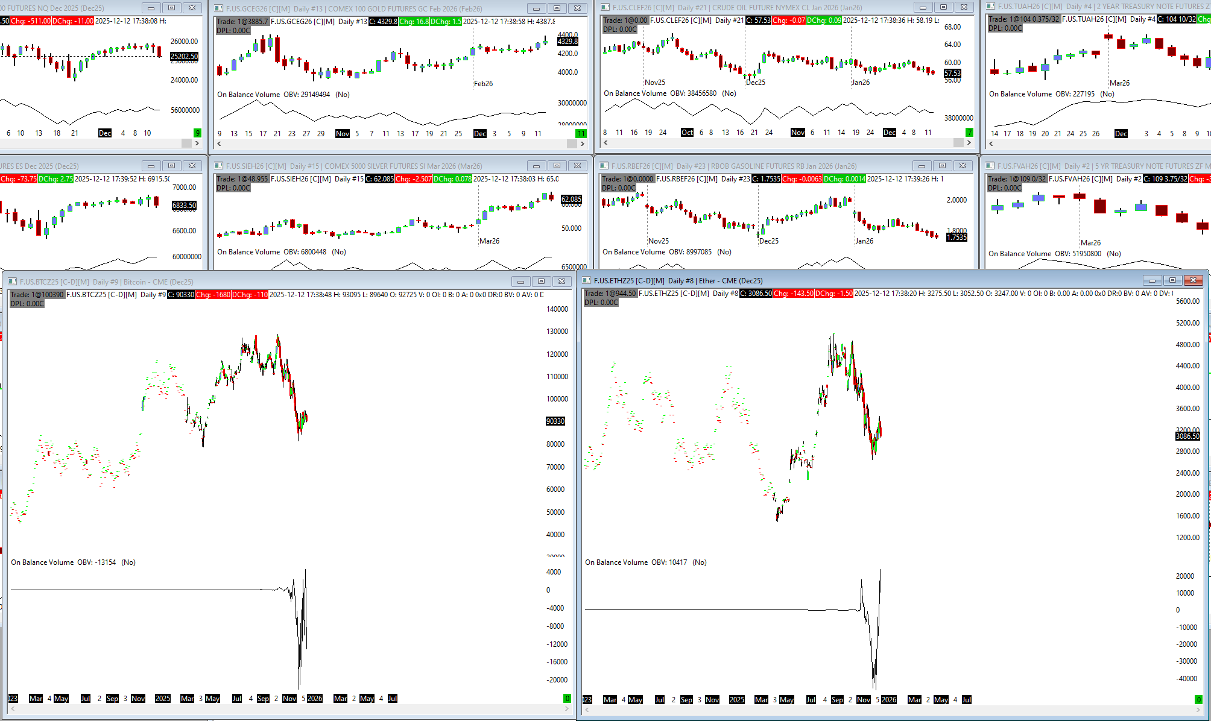Click scrollbar thumb in Gold futures chart
Image resolution: width=1211 pixels, height=721 pixels.
[571, 143]
